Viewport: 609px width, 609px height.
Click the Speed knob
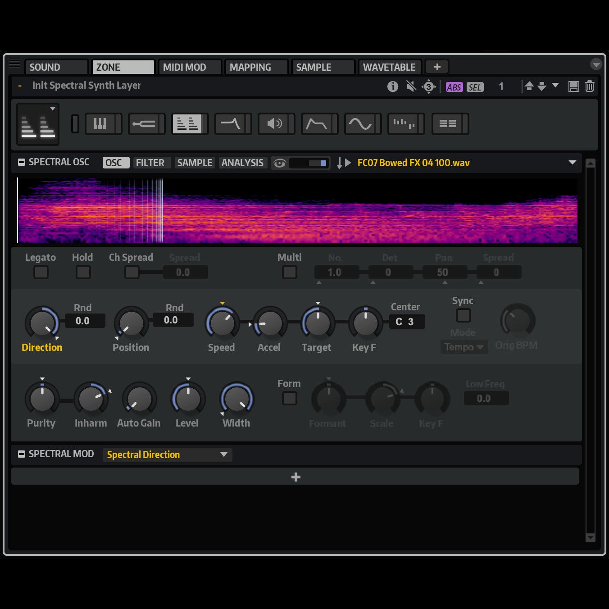pos(222,323)
